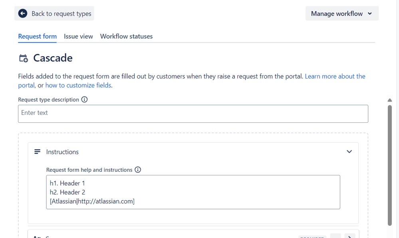Click the info icon beside Request form help and instructions
The width and height of the screenshot is (399, 238).
coord(138,170)
